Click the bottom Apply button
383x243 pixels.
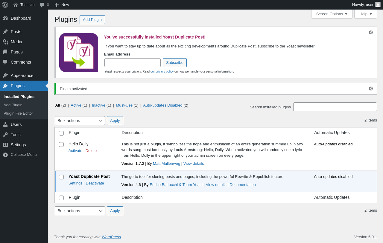tap(115, 211)
